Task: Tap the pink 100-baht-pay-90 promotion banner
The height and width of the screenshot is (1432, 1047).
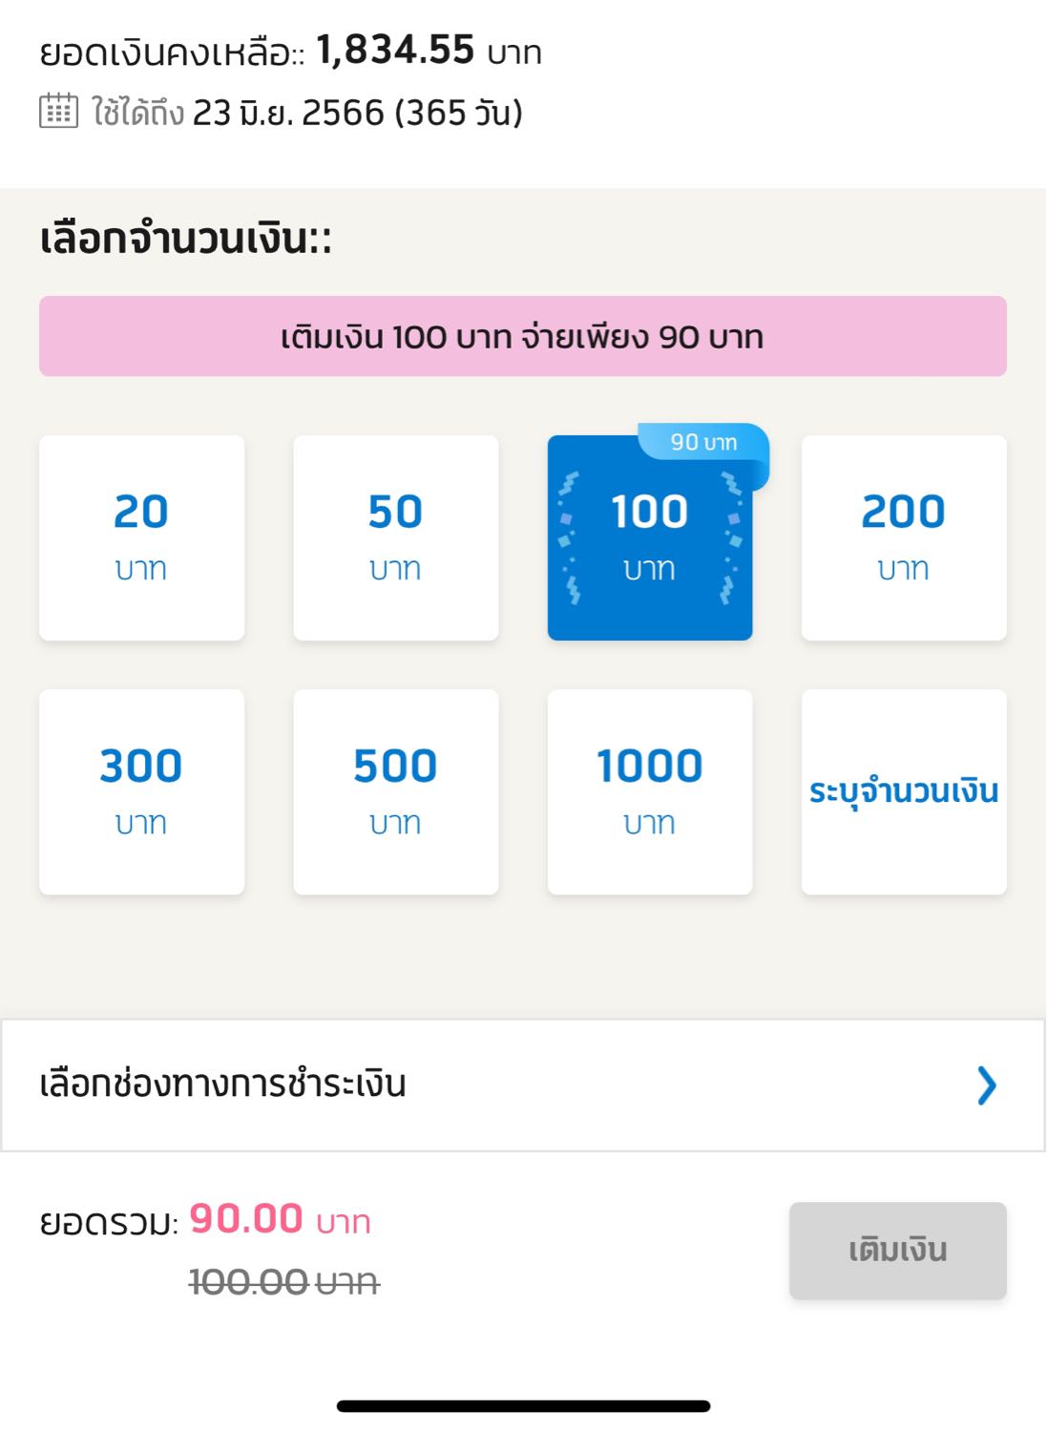Action: pos(523,336)
